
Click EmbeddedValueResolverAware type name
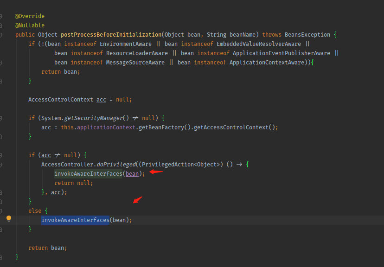[259, 44]
